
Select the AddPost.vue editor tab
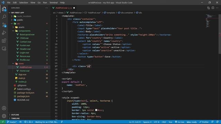pos(64,8)
